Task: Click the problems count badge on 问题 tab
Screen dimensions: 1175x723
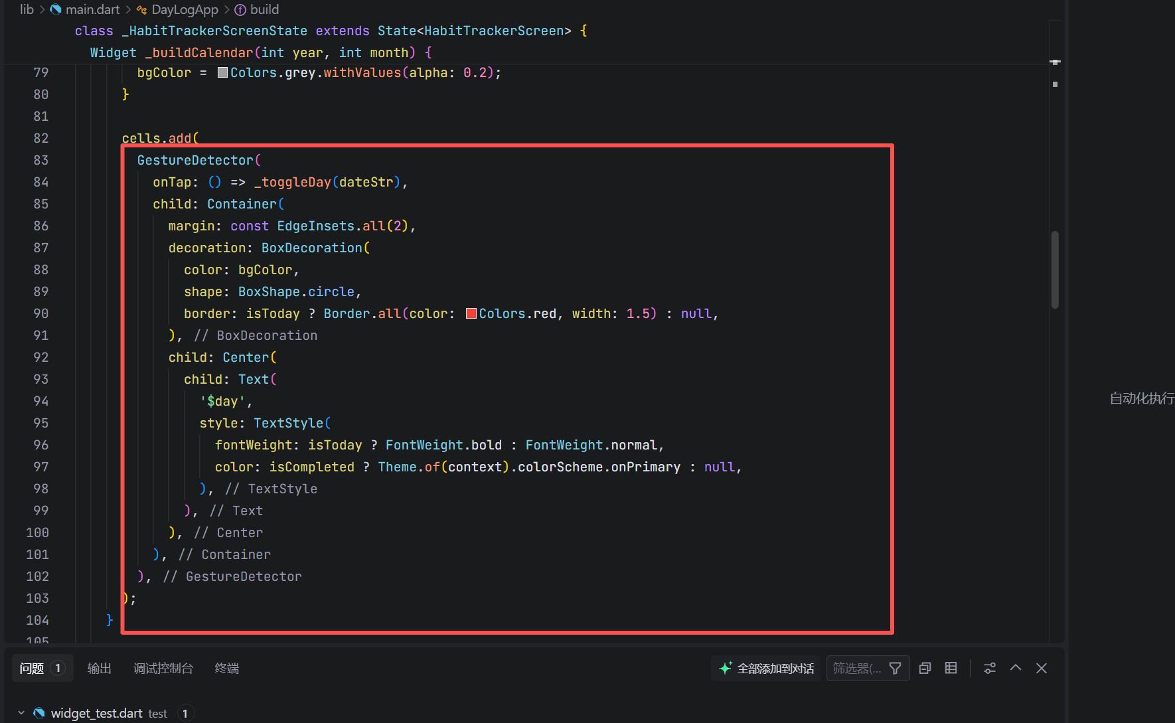Action: [58, 668]
